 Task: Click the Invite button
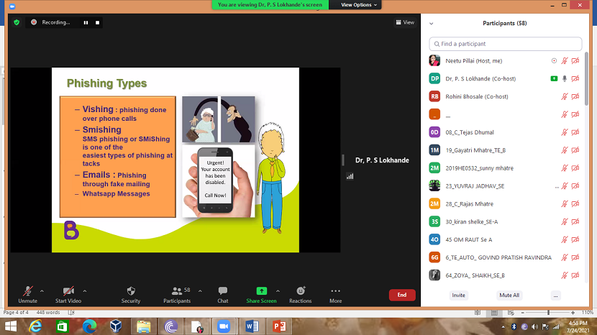[458, 295]
